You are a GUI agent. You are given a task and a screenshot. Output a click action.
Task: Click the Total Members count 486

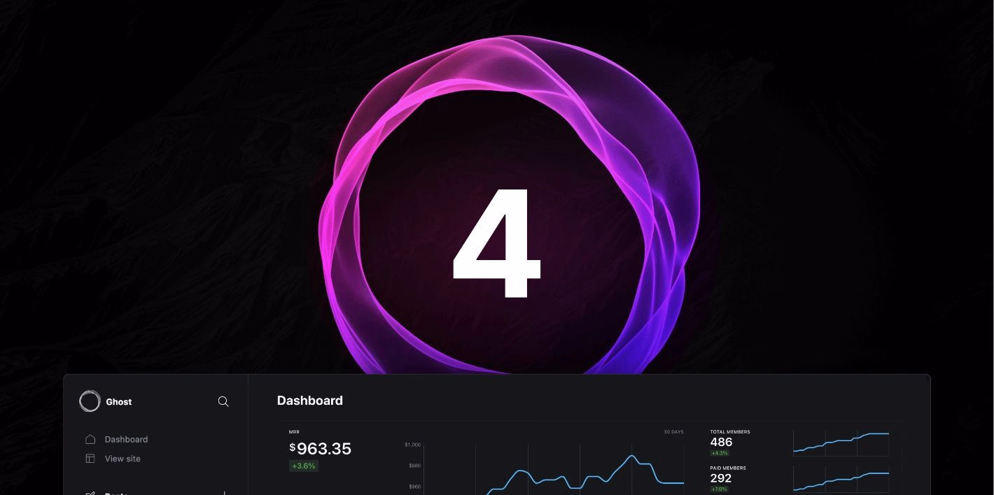(x=721, y=442)
